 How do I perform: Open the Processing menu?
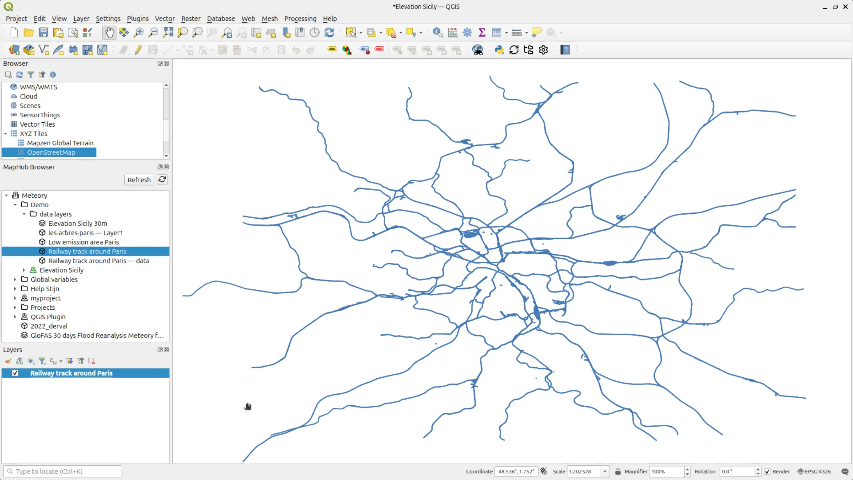(x=300, y=18)
